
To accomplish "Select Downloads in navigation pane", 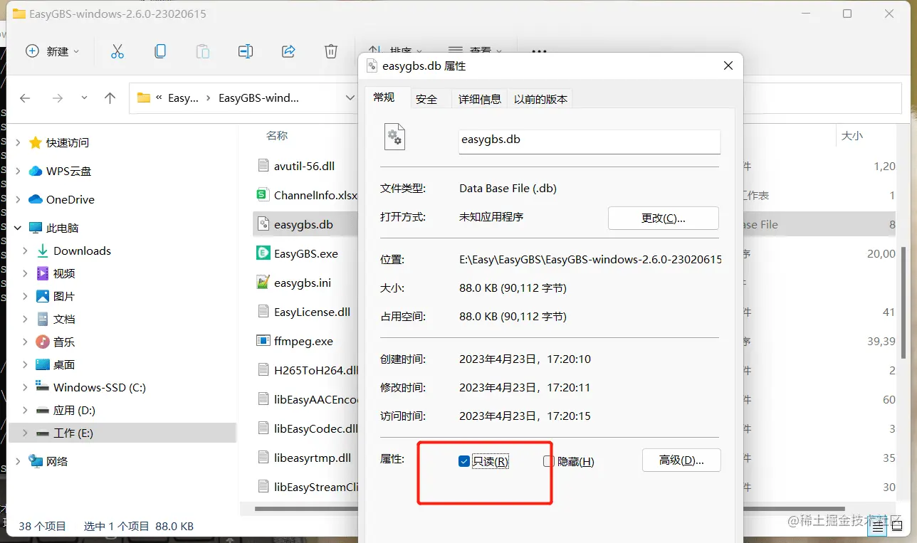I will [82, 251].
